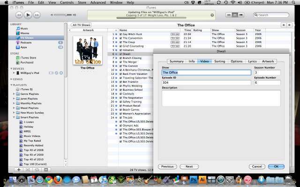Collapse the Playlists section

point(11,85)
